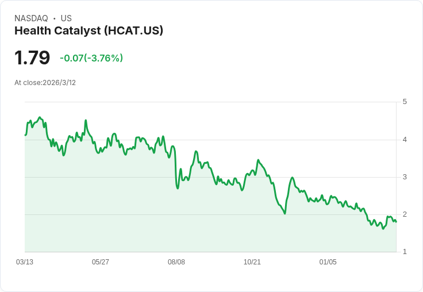Click the 2 y-axis price label

tap(405, 214)
